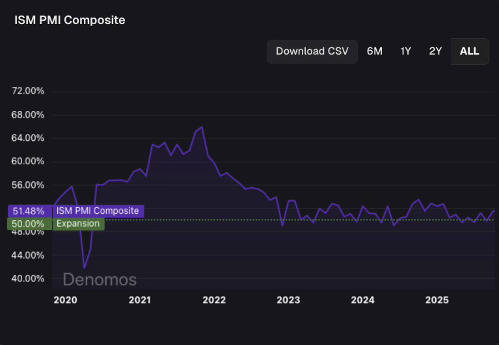Click the 51.48% current value tag
This screenshot has height=345, width=499.
pyautogui.click(x=29, y=211)
